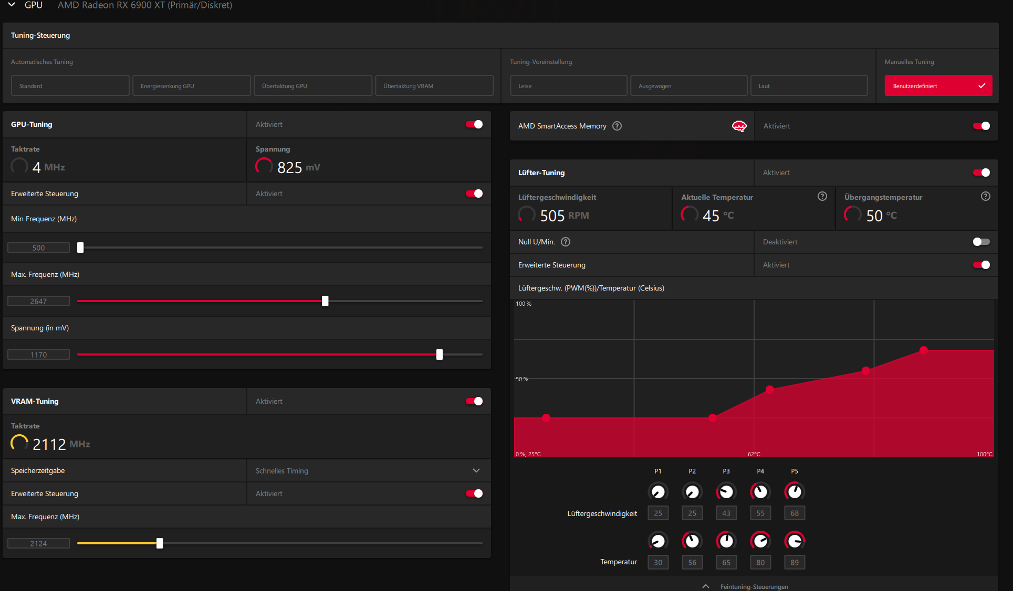Image resolution: width=1013 pixels, height=591 pixels.
Task: Click the AMD SmartAccess Memory help icon
Action: 617,126
